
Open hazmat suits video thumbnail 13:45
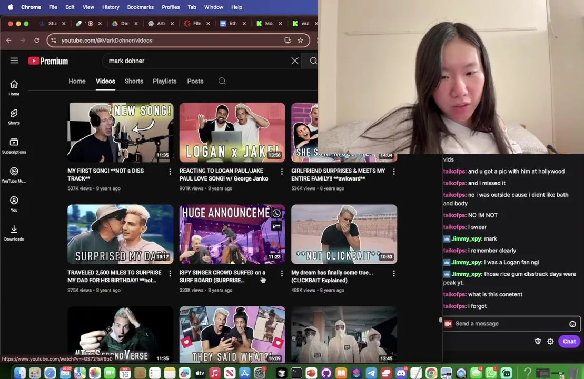[x=344, y=334]
